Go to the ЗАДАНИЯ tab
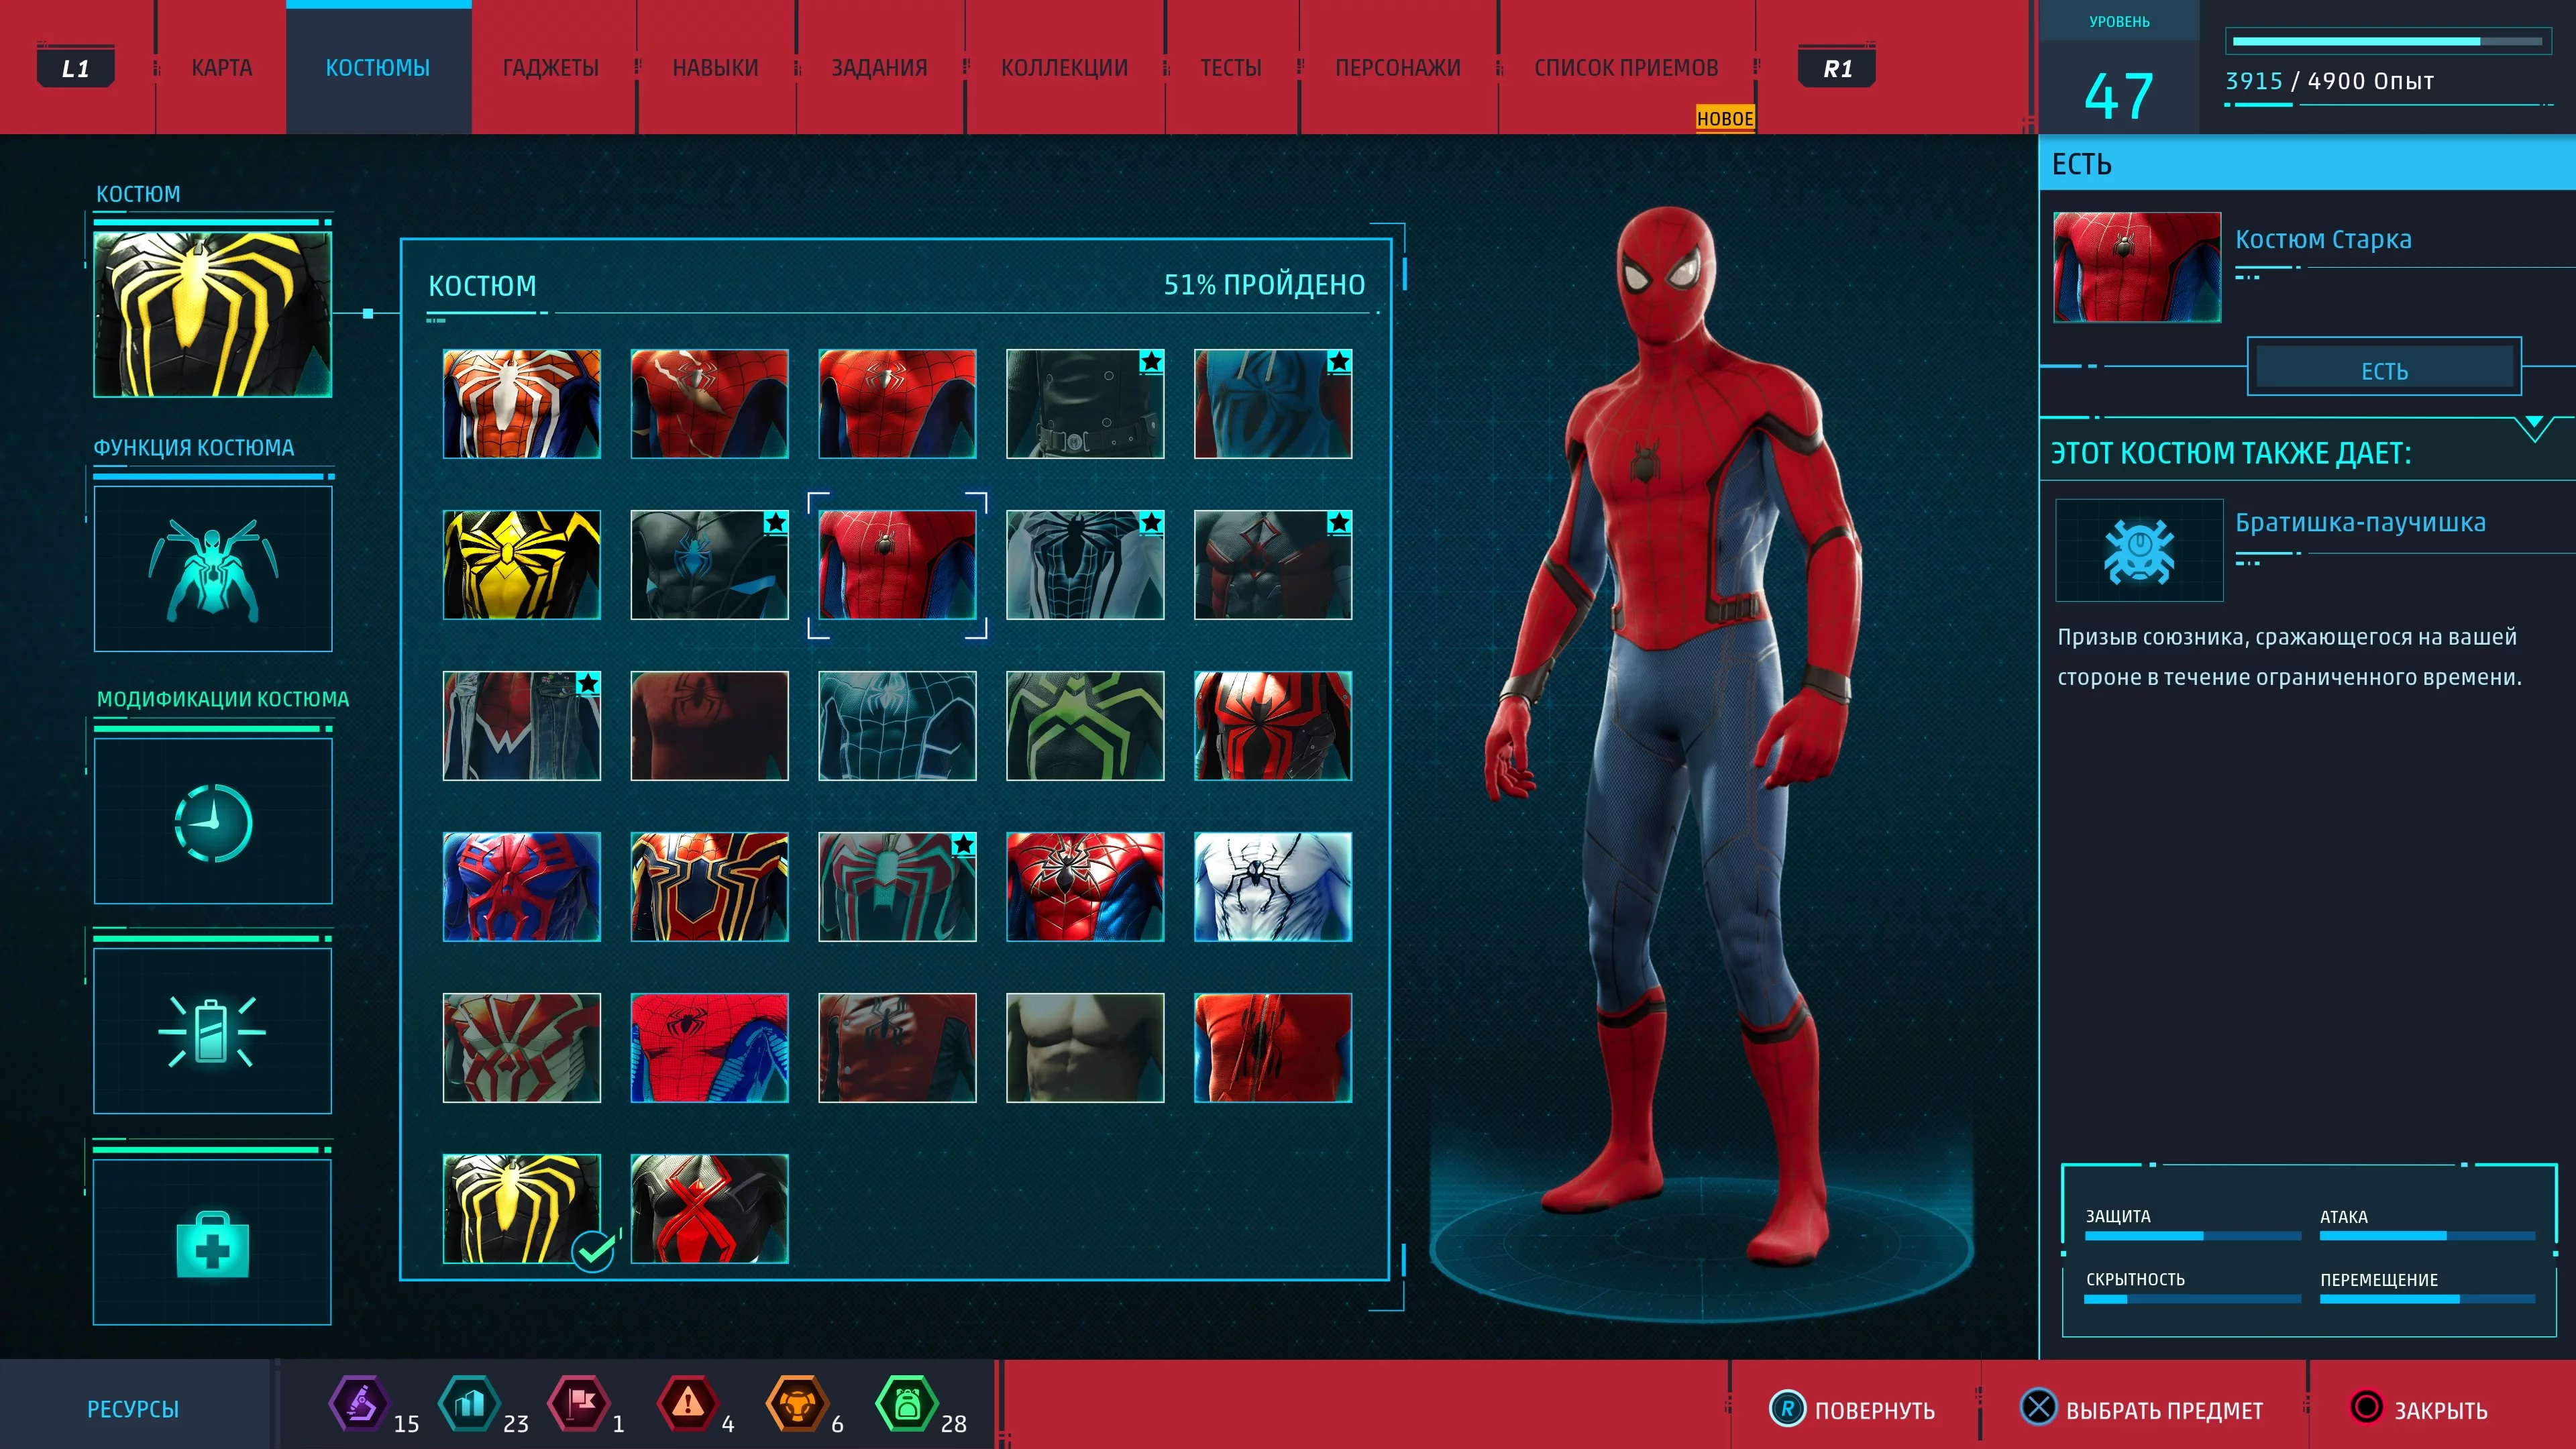 pos(879,68)
